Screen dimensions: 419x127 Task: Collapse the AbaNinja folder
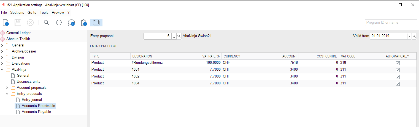pyautogui.click(x=2, y=70)
